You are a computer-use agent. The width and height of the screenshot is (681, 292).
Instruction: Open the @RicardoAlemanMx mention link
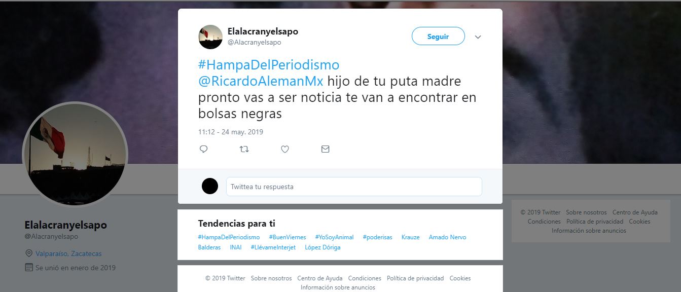[261, 81]
